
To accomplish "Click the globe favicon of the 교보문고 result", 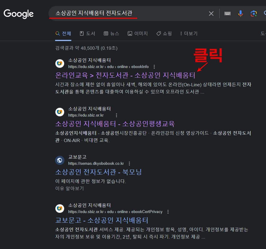I will [x=60, y=160].
